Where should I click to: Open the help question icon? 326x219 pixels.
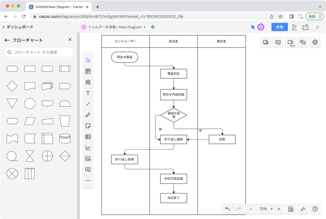coord(315,209)
